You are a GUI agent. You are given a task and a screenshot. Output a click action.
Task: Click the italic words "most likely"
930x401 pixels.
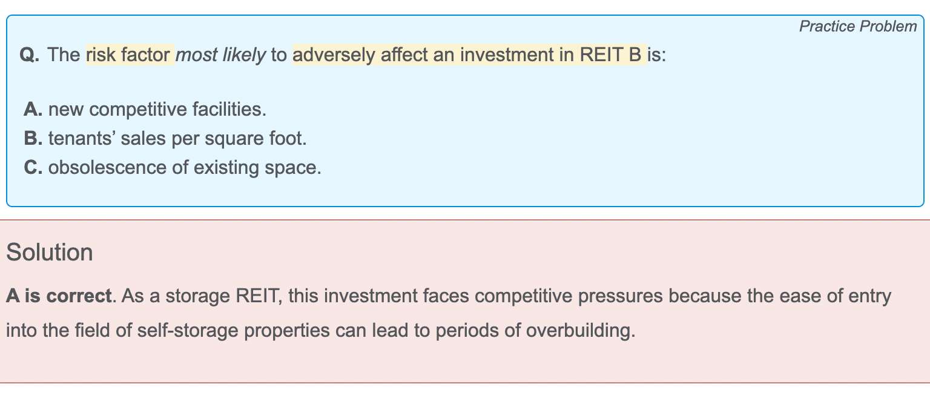click(x=220, y=55)
